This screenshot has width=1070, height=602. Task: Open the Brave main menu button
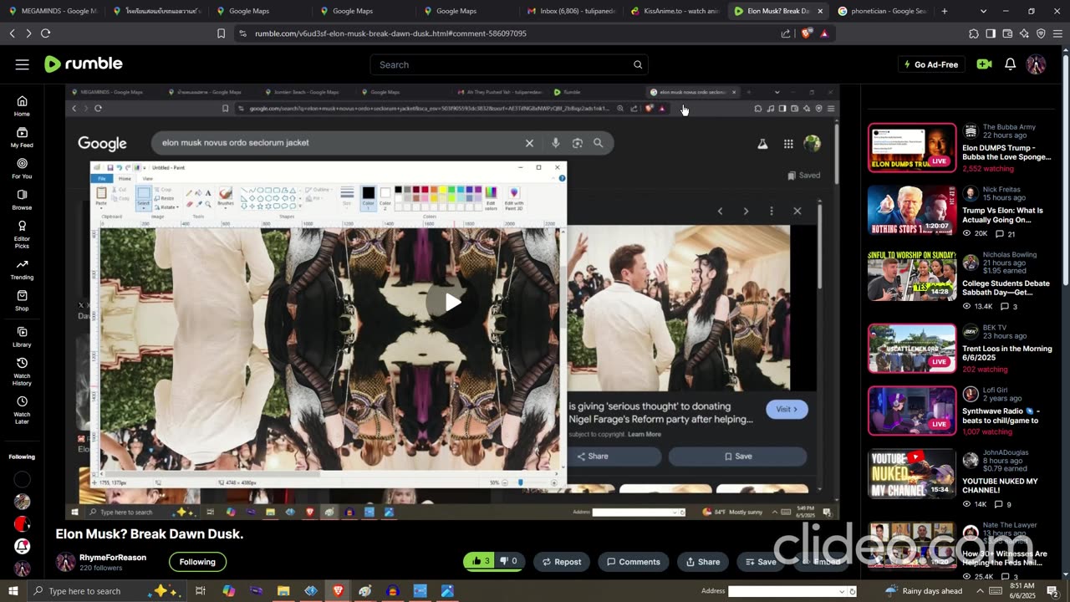tap(1058, 33)
